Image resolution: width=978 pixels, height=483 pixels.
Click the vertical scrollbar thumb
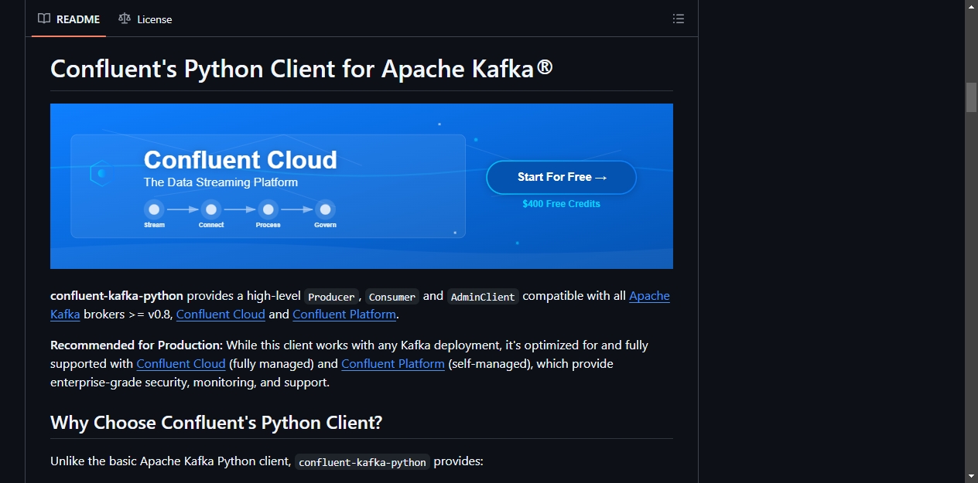coord(971,97)
